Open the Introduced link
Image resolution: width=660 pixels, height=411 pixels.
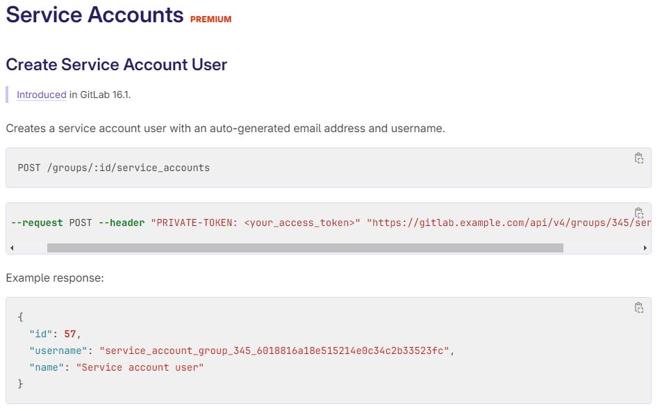[42, 95]
